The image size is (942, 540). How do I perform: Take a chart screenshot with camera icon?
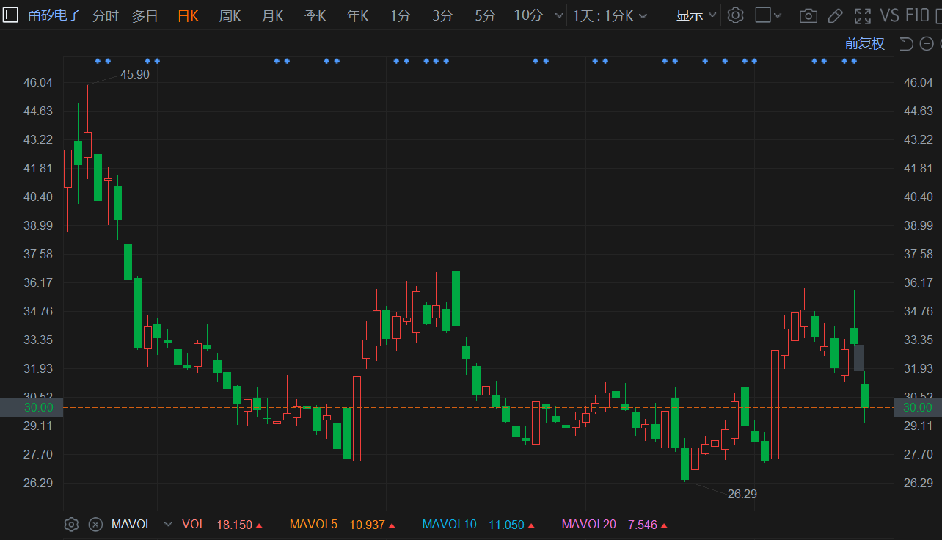click(808, 15)
